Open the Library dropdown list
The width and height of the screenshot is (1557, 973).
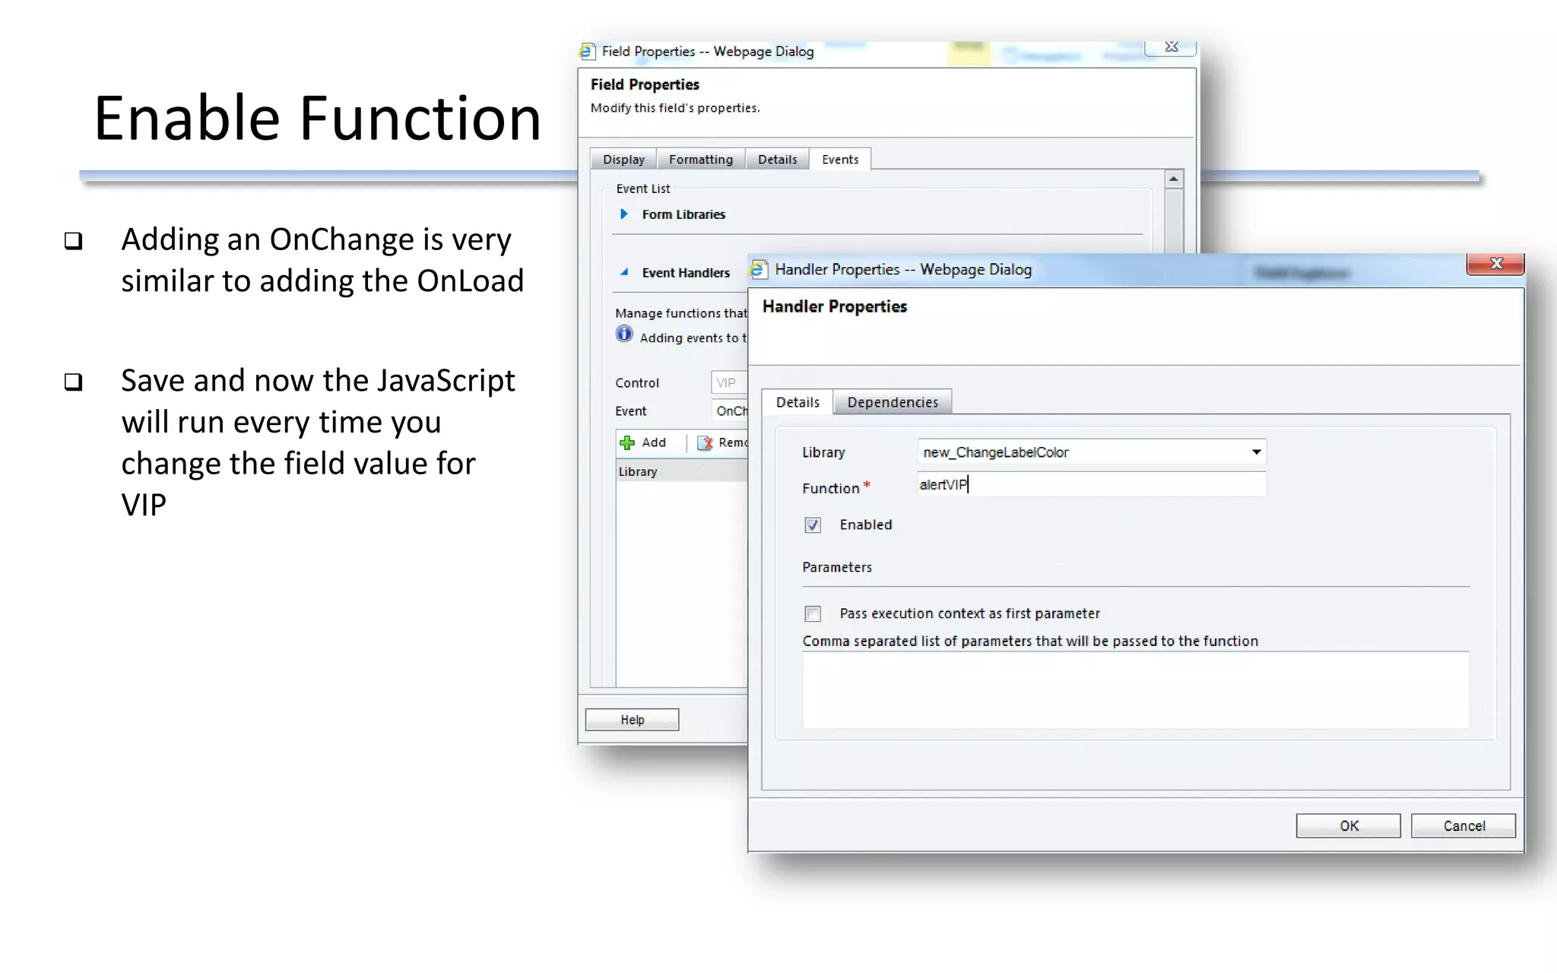(1256, 452)
